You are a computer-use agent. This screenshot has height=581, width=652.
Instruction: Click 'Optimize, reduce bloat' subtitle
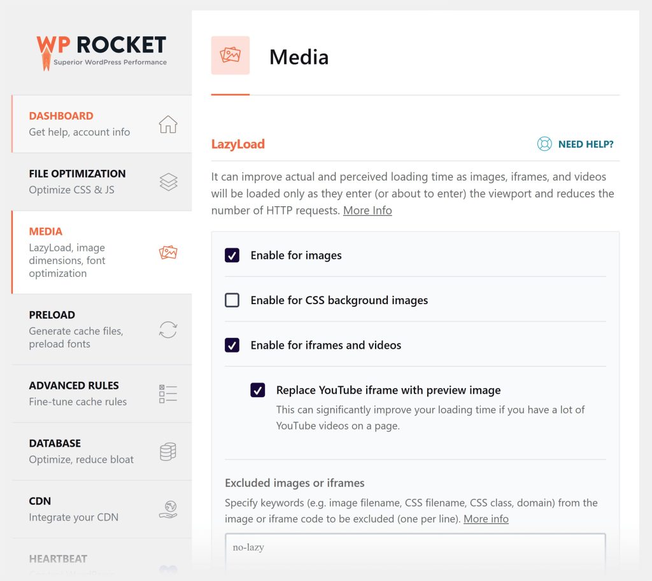click(81, 459)
